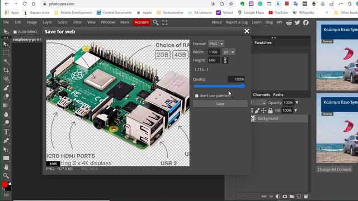Image resolution: width=358 pixels, height=201 pixels.
Task: Select the Crop tool
Action: coord(6,70)
